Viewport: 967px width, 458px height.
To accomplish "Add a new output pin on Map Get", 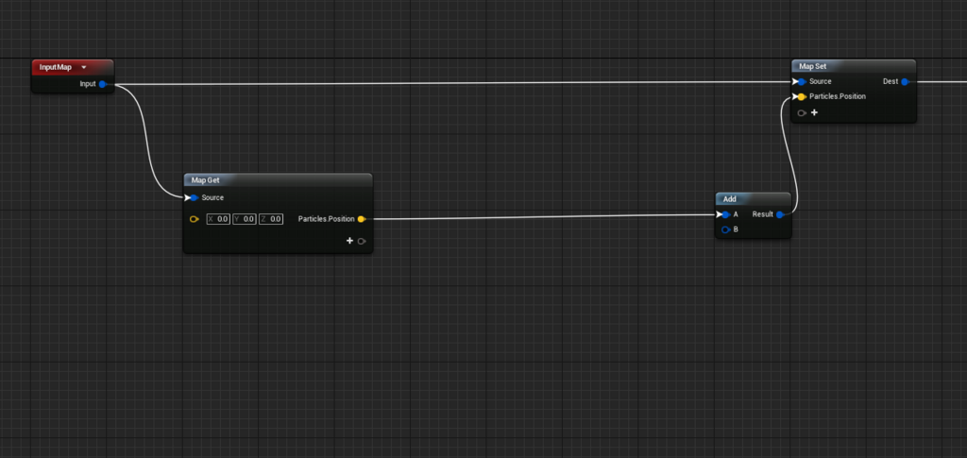I will tap(349, 241).
